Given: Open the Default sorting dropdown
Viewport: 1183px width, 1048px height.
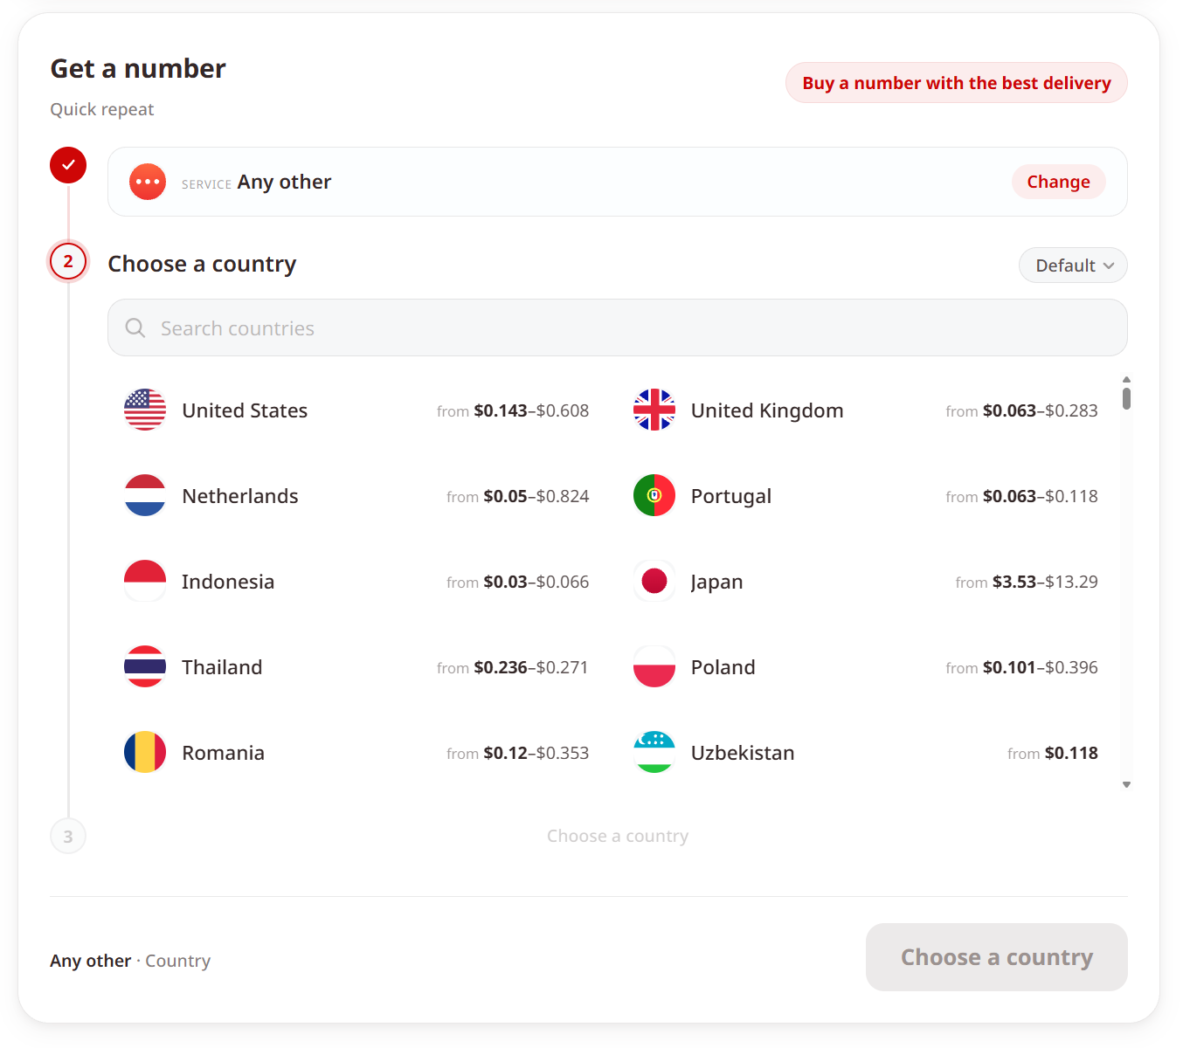Looking at the screenshot, I should click(x=1073, y=265).
